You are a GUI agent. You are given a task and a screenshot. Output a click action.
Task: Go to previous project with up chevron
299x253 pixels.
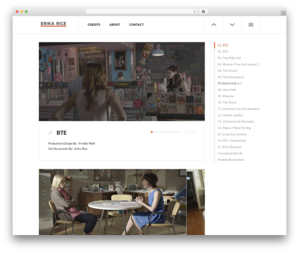tap(214, 25)
